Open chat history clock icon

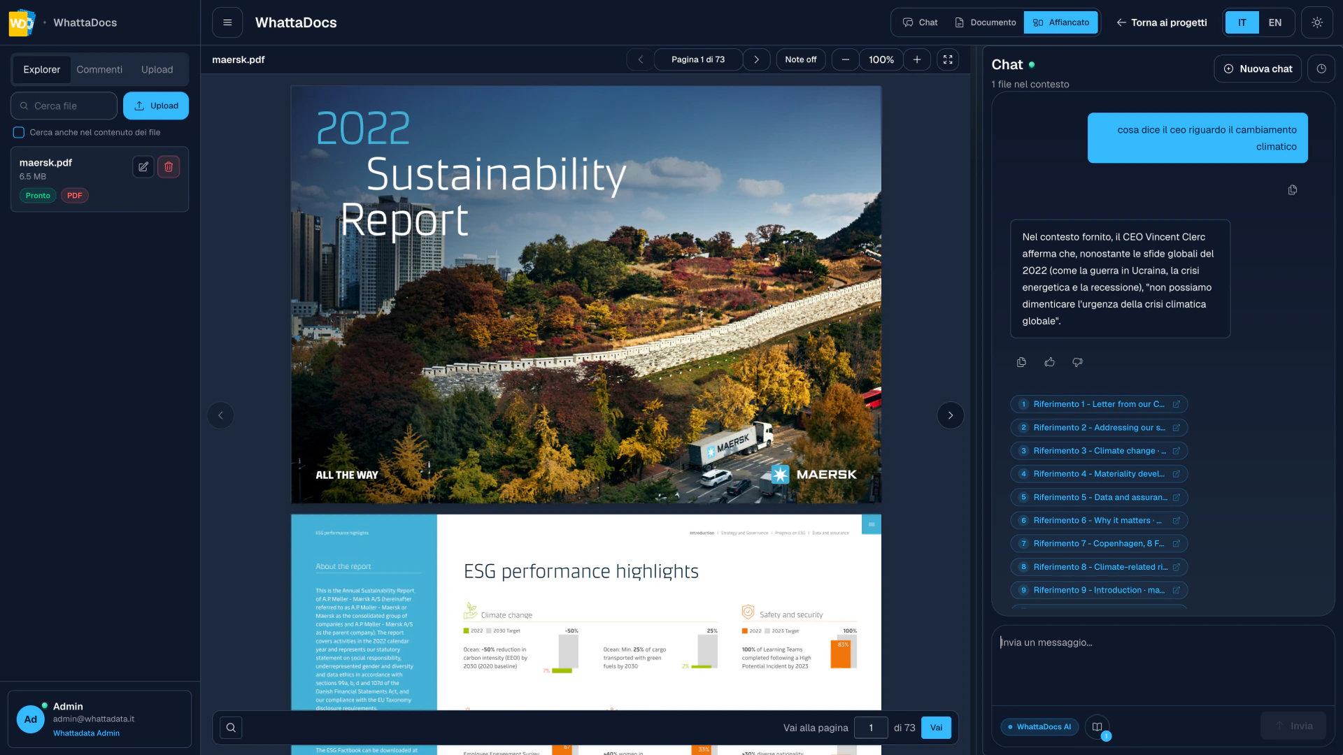1321,69
